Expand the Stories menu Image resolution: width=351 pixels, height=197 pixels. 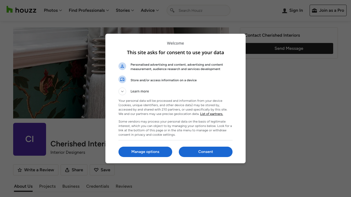coord(125,10)
